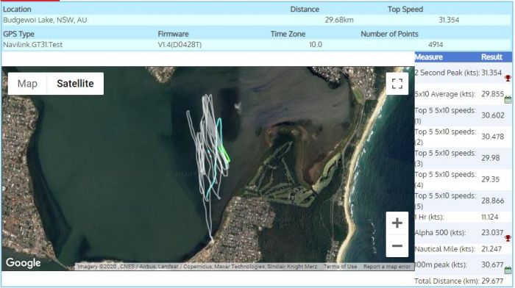Click trophy icon beside Alpha 500
The image size is (515, 288).
pos(508,238)
